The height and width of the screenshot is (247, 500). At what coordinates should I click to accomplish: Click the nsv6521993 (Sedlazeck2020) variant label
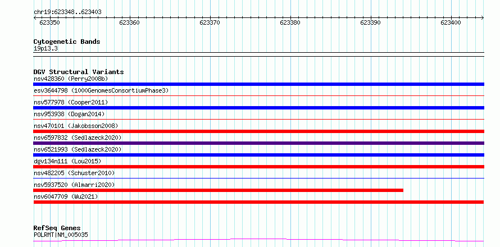[x=78, y=149]
